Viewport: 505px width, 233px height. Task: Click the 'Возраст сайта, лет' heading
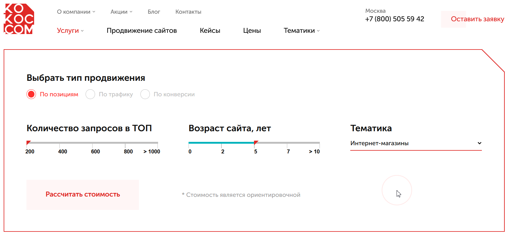tap(230, 128)
